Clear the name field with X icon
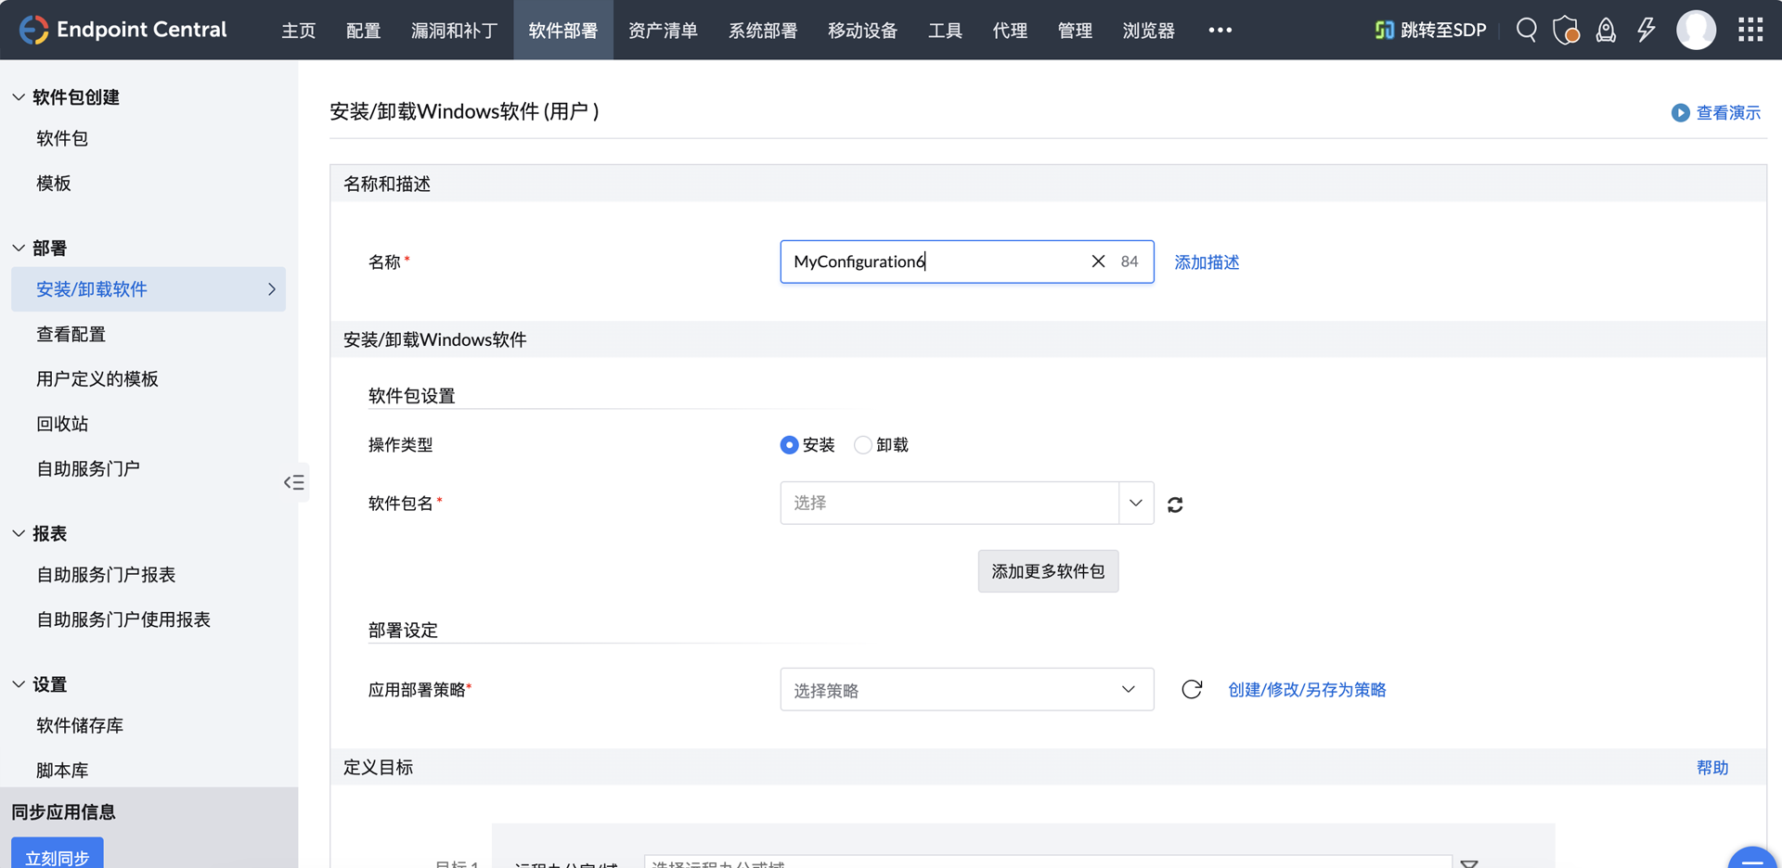This screenshot has height=868, width=1782. coord(1098,262)
